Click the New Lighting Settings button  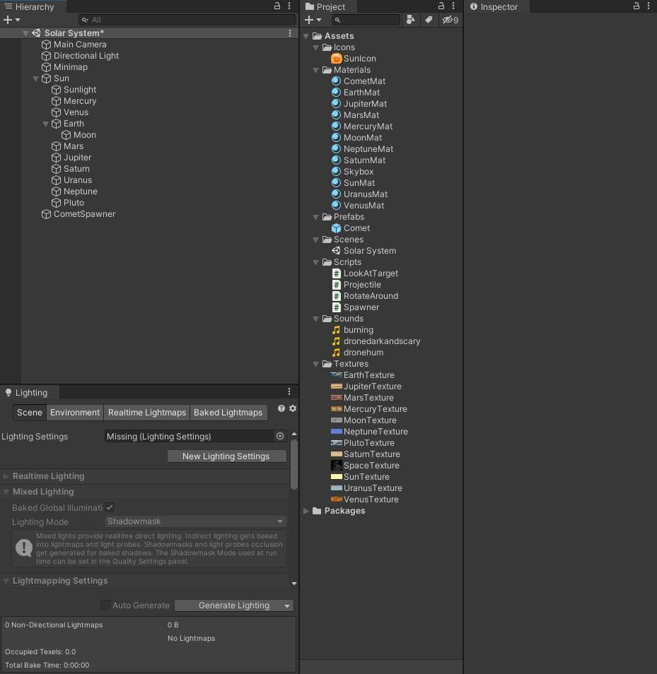pyautogui.click(x=226, y=456)
